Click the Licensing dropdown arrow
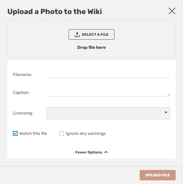This screenshot has width=183, height=184. (x=166, y=113)
